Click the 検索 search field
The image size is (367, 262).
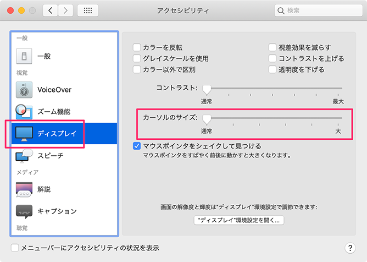tap(318, 10)
